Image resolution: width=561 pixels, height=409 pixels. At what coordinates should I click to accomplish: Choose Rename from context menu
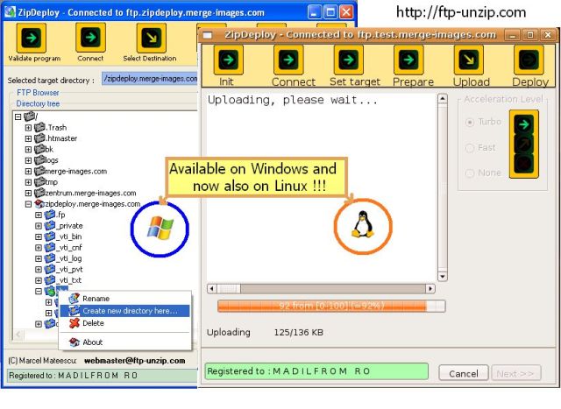coord(124,299)
